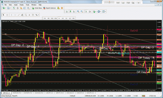This screenshot has width=163, height=98.
Task: Select the Fibonacci retracement tool
Action: tap(26, 15)
